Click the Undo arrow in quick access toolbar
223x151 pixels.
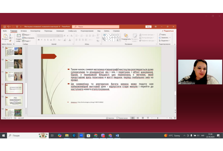pyautogui.click(x=9, y=27)
